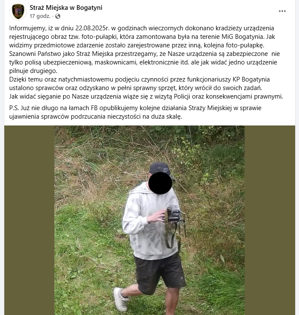Click the right olive-green photo border
The height and width of the screenshot is (315, 299).
point(270,220)
